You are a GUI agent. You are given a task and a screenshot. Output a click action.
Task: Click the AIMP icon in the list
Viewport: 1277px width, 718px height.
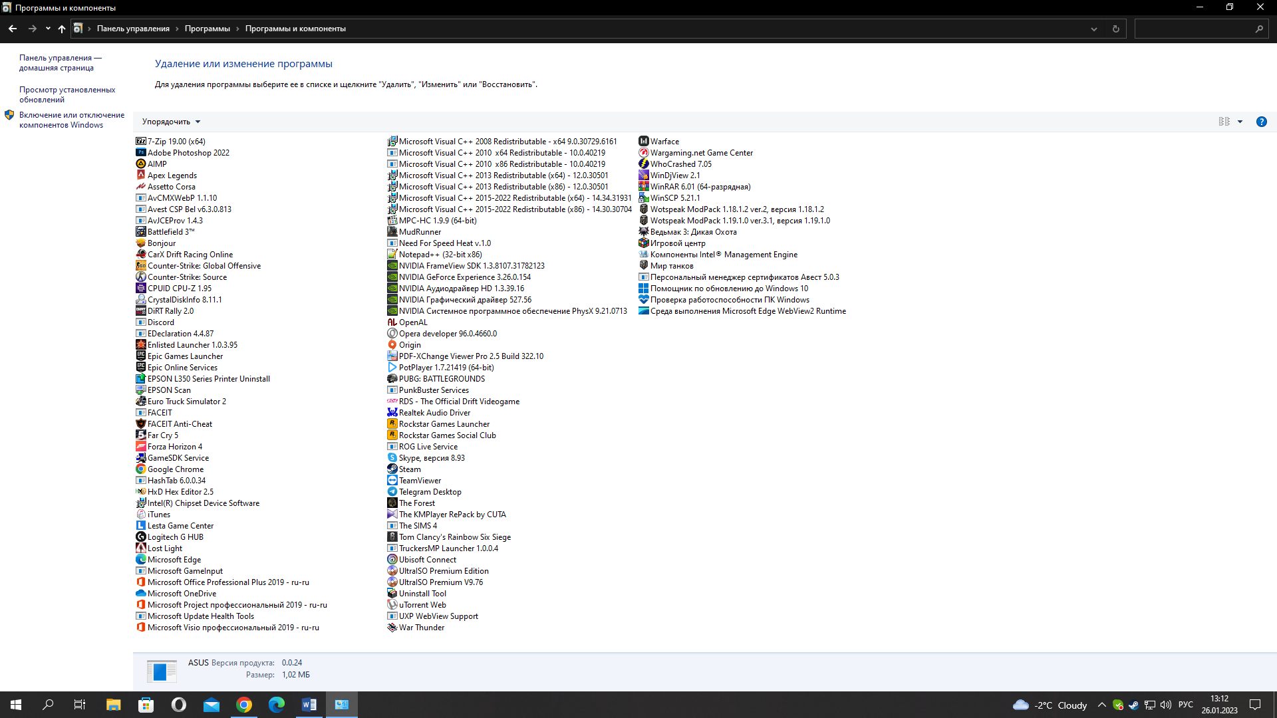point(140,164)
